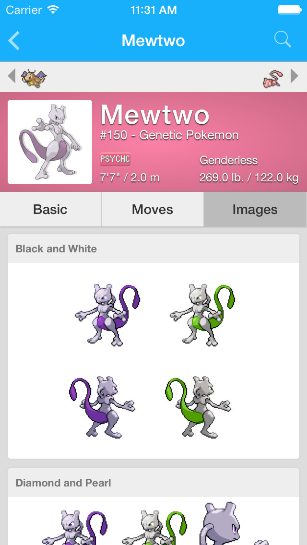Switch to the Basic tab

point(50,210)
